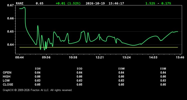This screenshot has height=100, width=187.
Task: Click the OPEN row label
Action: [x=7, y=72]
